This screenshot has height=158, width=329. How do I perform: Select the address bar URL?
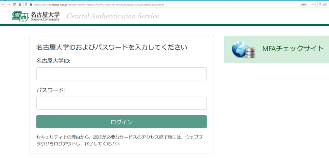coord(99,4)
